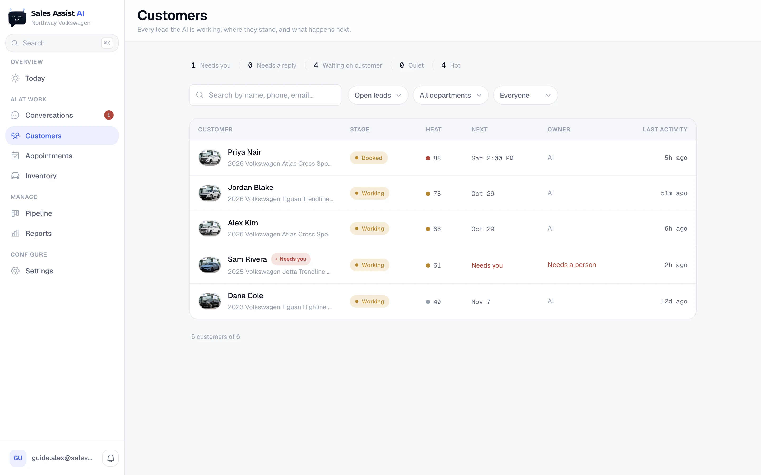Viewport: 761px width, 475px height.
Task: Click the Reports bar chart icon
Action: (15, 234)
